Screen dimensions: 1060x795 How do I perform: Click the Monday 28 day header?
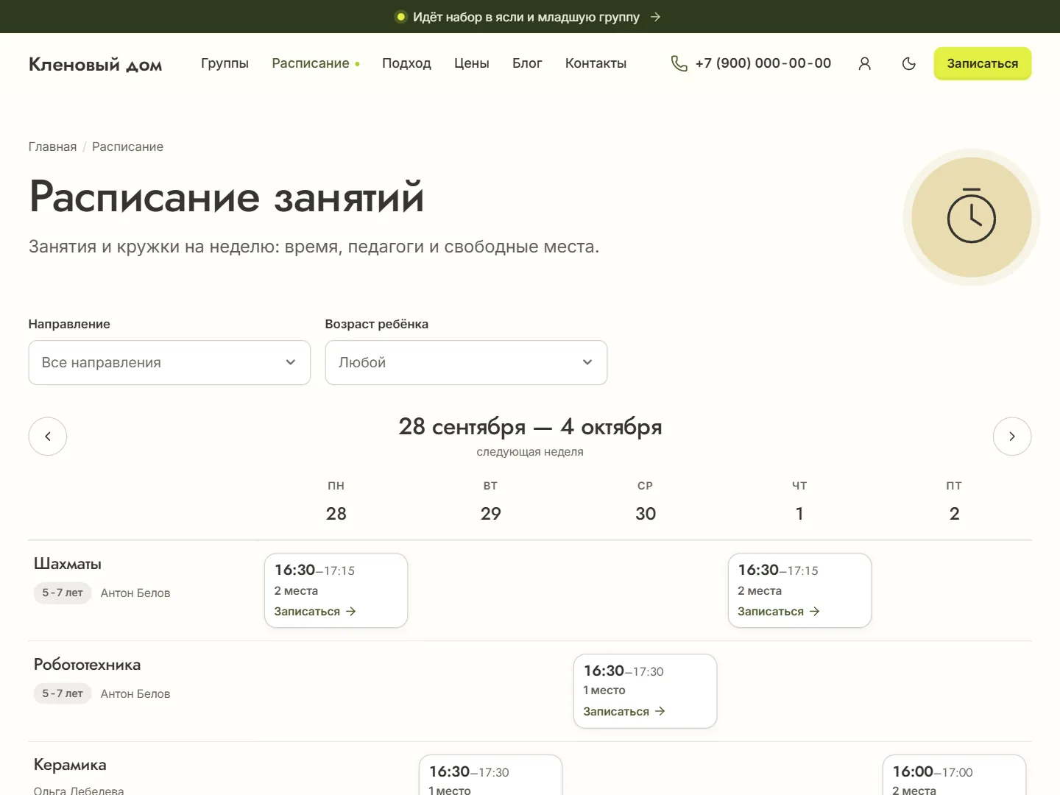(336, 503)
